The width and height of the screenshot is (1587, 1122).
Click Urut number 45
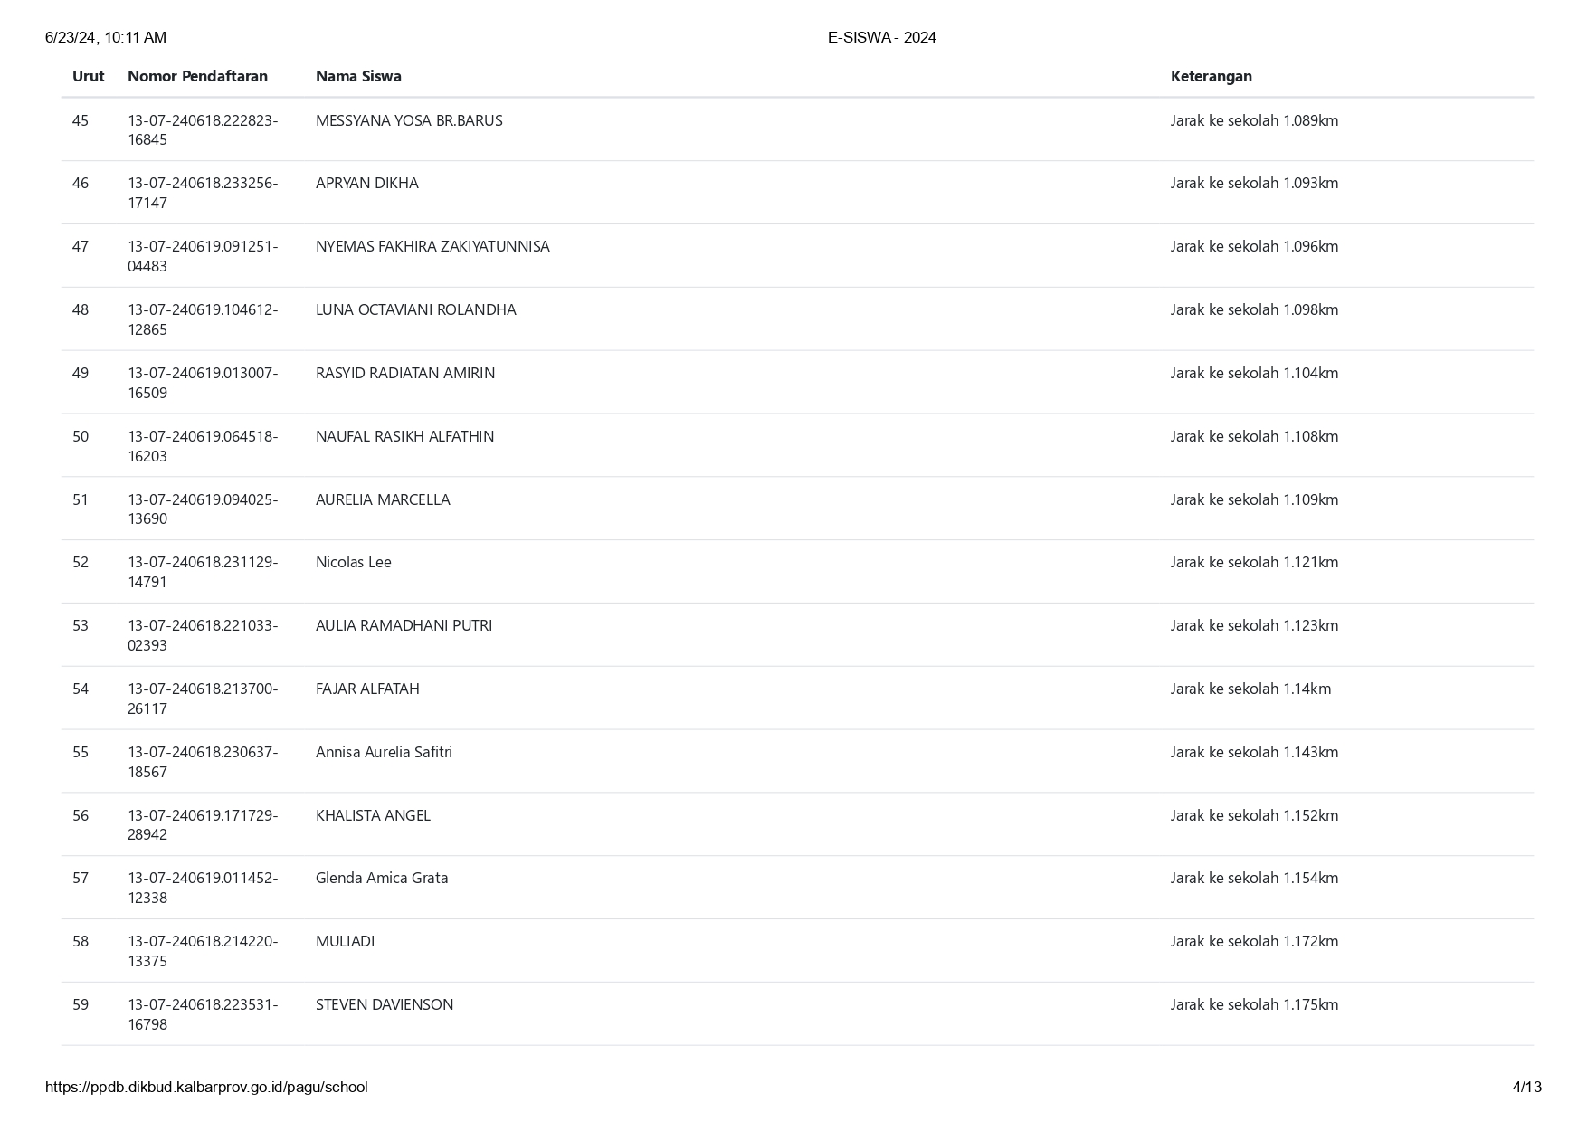tap(81, 120)
